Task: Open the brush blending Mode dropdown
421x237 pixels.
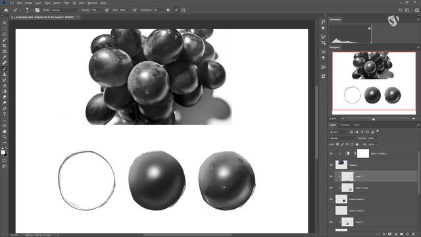Action: (64, 10)
